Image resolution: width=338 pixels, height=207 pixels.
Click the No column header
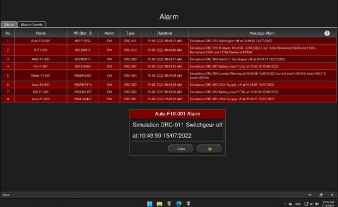8,33
